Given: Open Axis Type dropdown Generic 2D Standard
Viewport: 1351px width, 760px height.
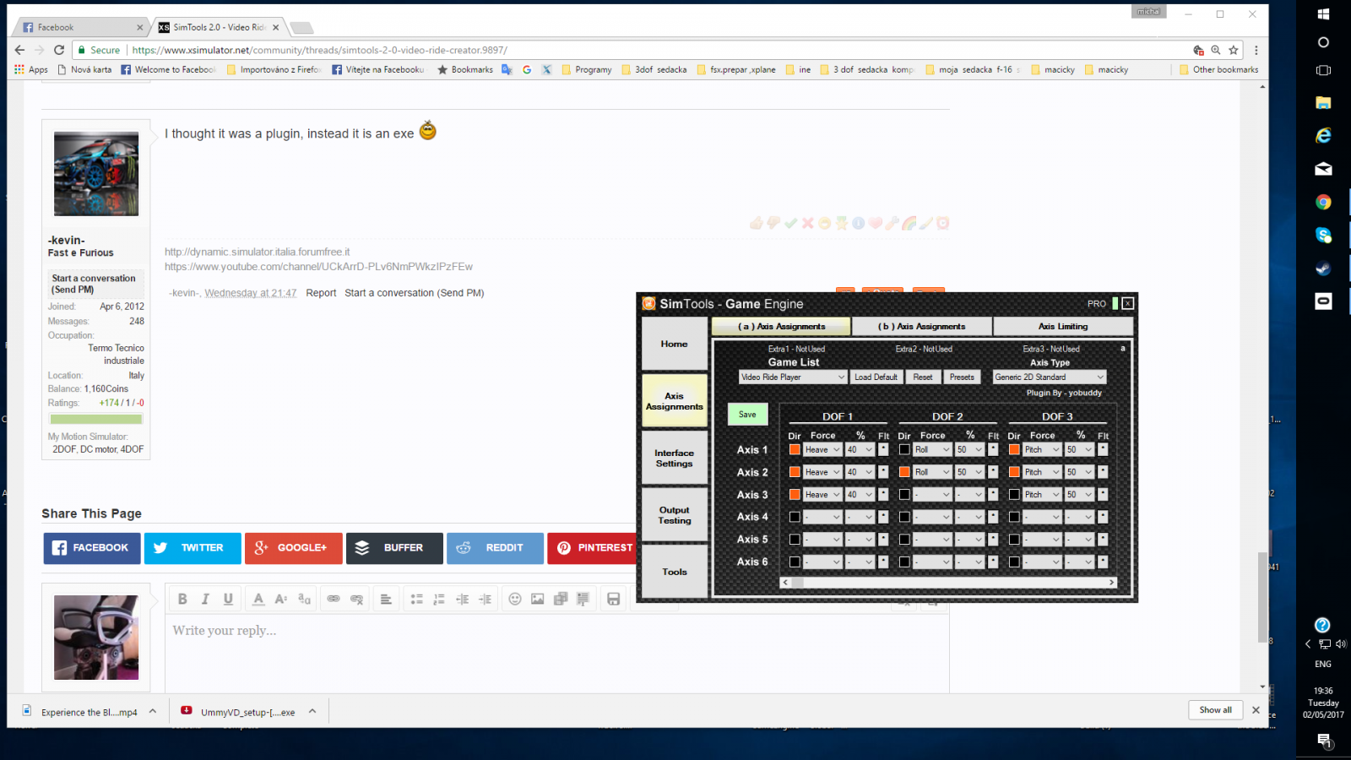Looking at the screenshot, I should (1050, 377).
